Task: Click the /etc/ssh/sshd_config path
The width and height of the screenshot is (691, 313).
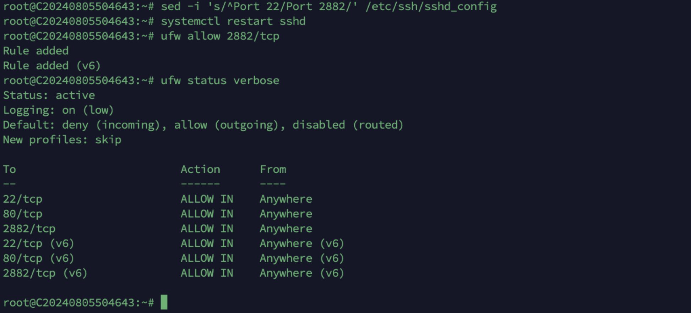Action: coord(431,7)
